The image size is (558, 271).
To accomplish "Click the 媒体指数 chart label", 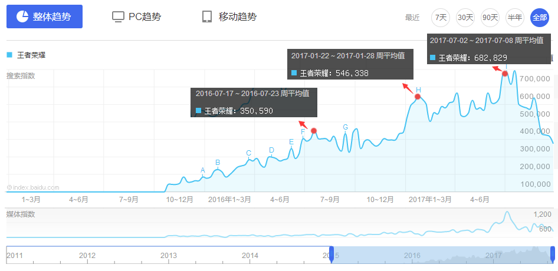I will tap(21, 214).
